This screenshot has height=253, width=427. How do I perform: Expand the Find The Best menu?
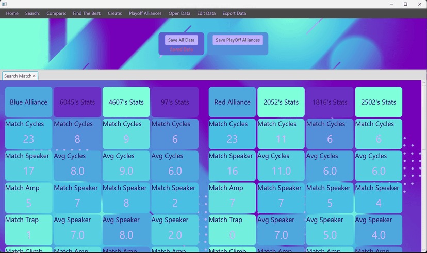point(87,13)
